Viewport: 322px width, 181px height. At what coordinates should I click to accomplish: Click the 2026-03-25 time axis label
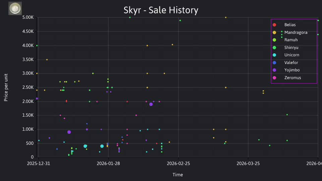(248, 164)
